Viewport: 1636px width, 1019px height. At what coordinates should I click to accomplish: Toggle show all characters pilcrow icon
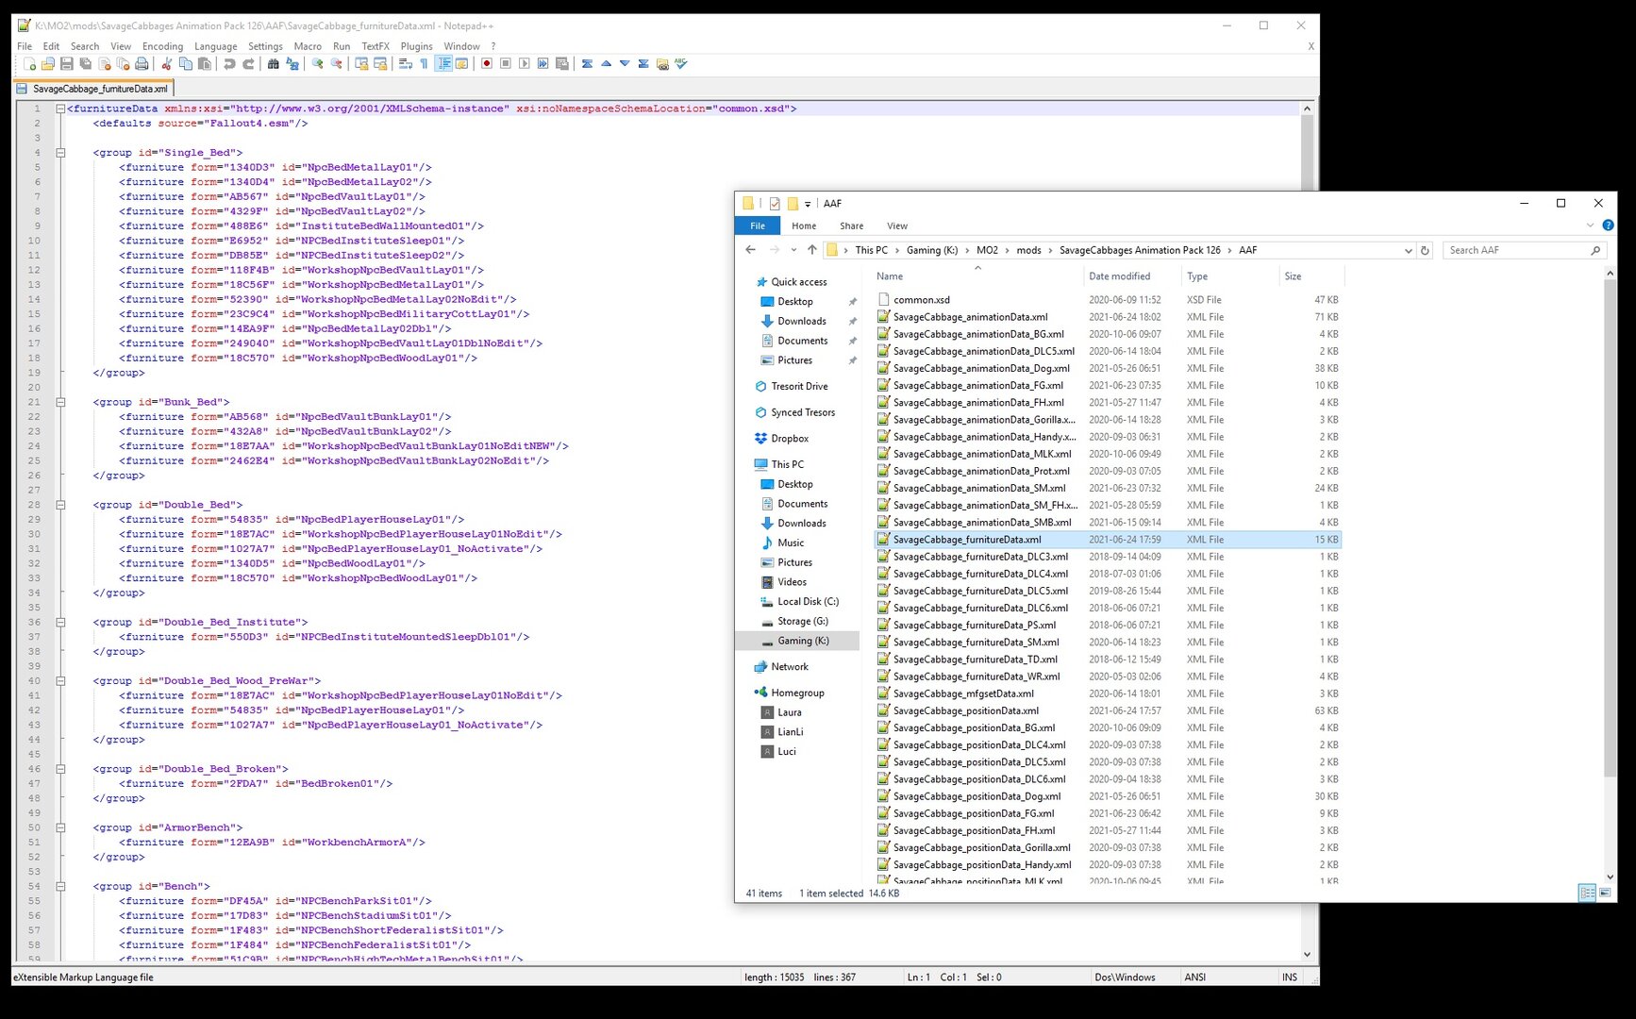click(424, 64)
